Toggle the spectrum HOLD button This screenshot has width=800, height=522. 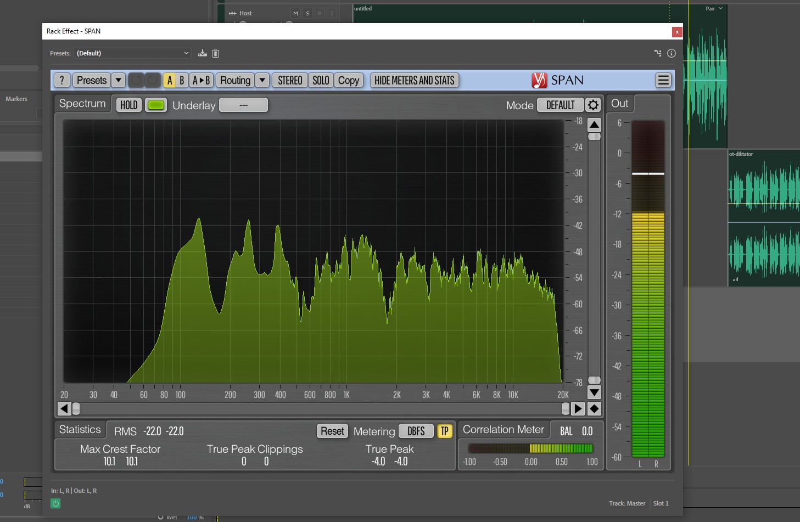coord(129,105)
